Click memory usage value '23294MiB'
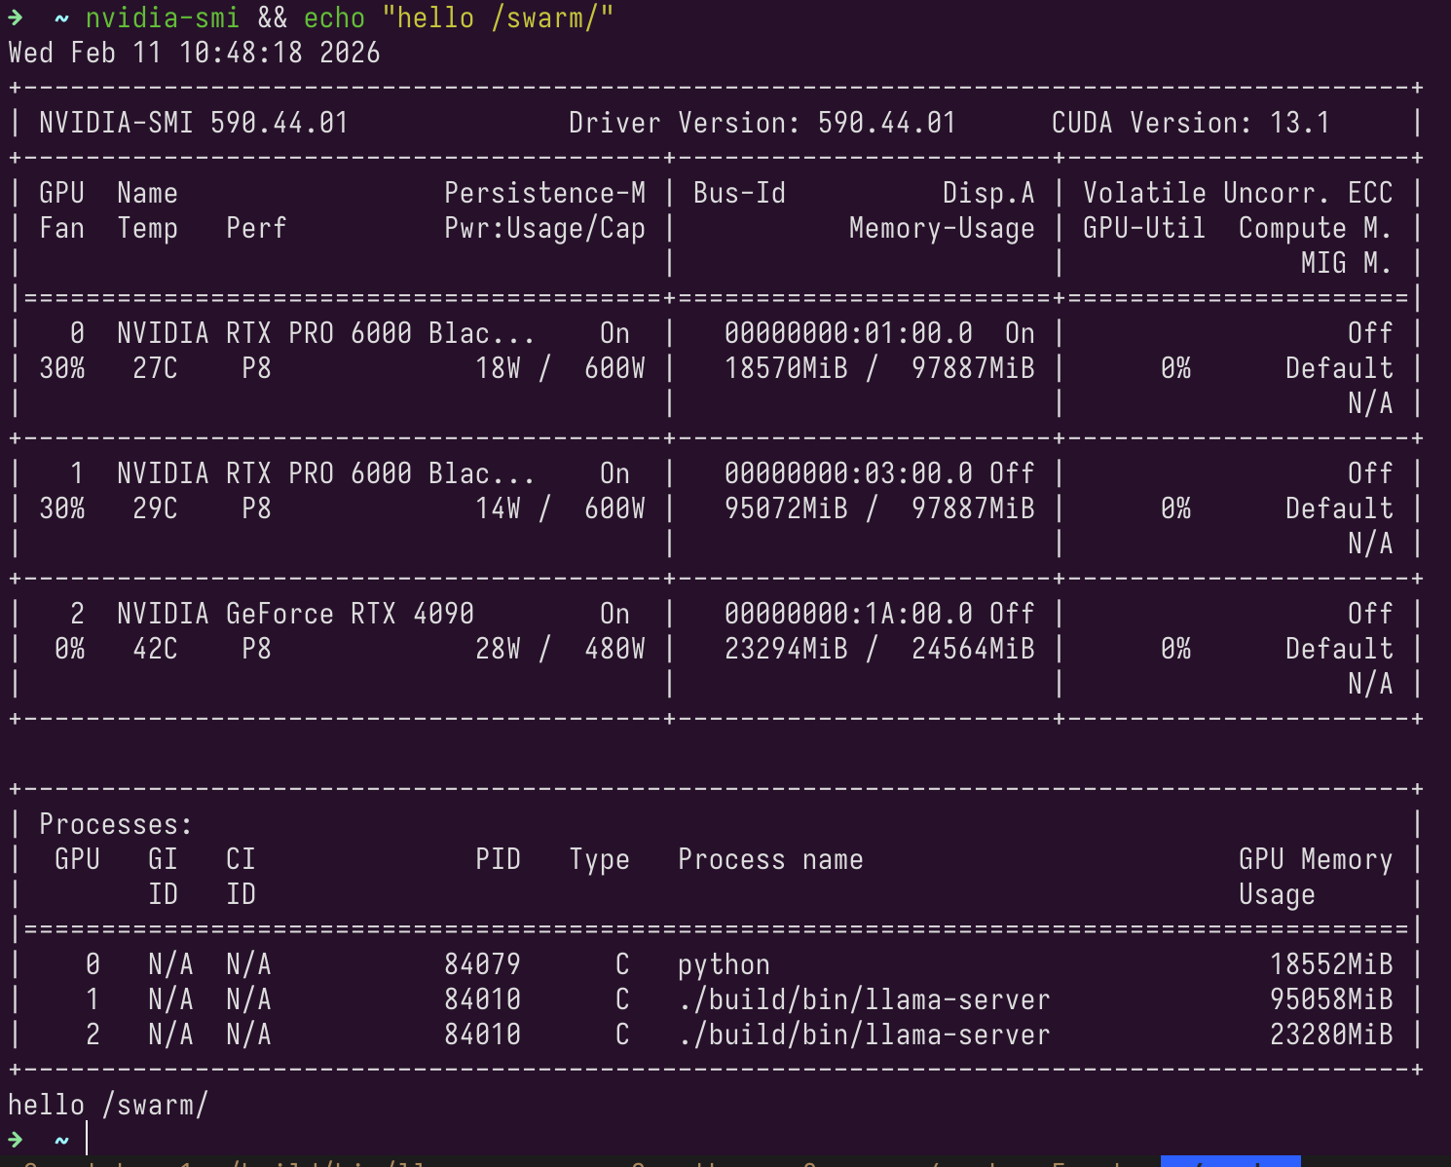The image size is (1451, 1167). click(x=786, y=649)
